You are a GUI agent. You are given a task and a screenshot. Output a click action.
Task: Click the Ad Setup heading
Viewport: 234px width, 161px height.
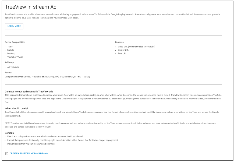[x=9, y=62]
